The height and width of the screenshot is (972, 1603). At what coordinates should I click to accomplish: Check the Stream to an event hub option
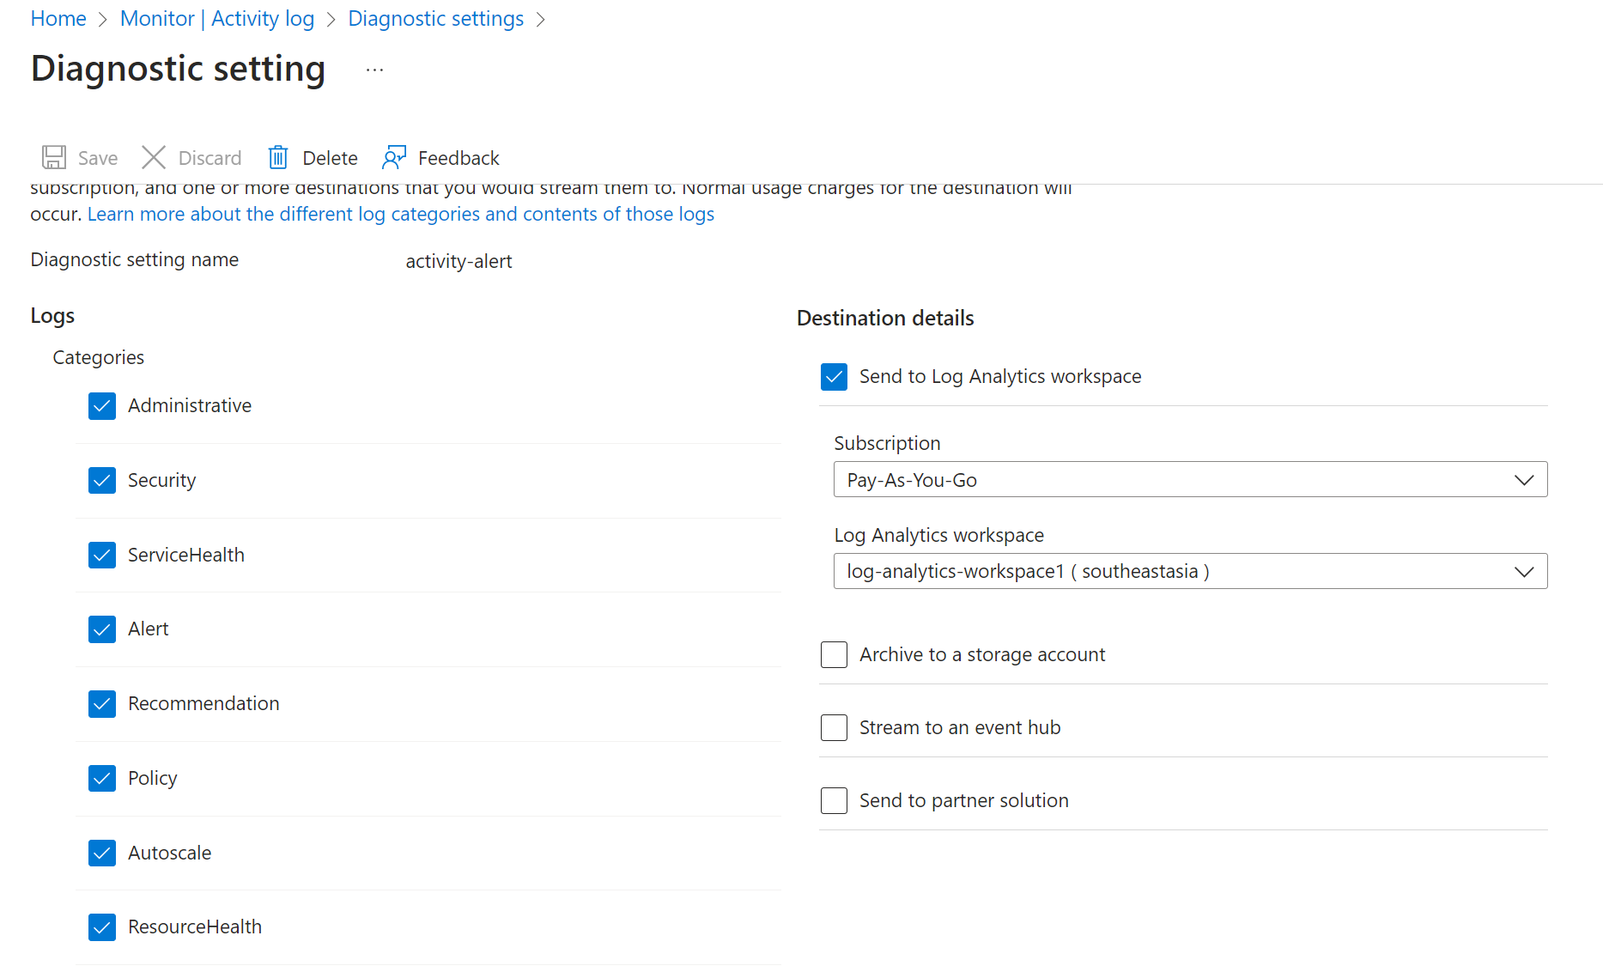click(x=834, y=727)
